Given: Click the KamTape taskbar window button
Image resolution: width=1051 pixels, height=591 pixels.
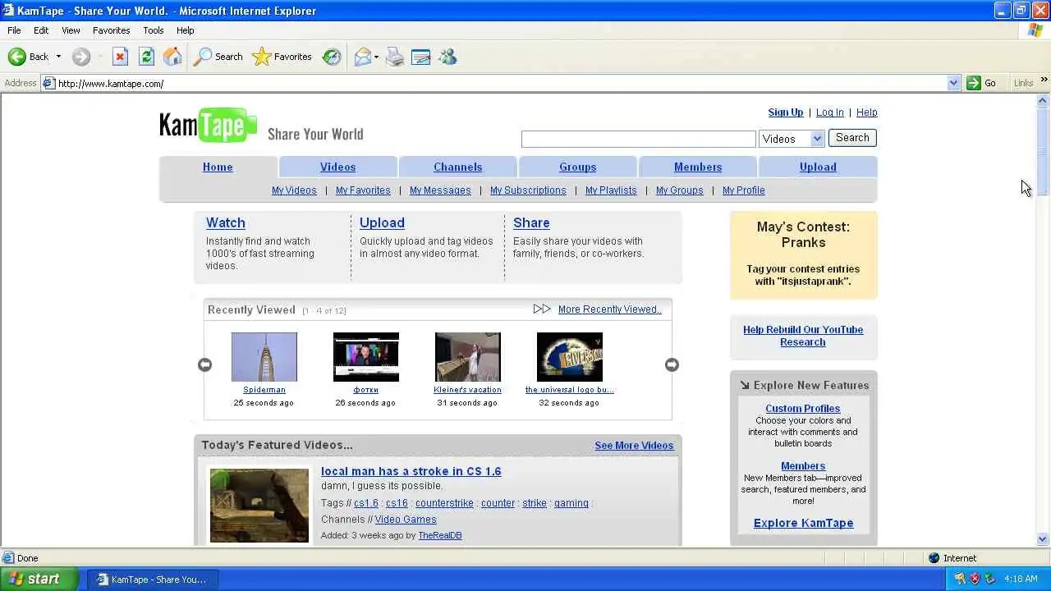Looking at the screenshot, I should (x=153, y=580).
